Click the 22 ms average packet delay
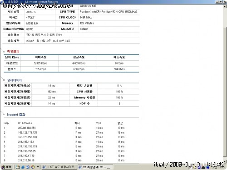Image resolution: width=227 pixels, height=170 pixels. (52, 97)
